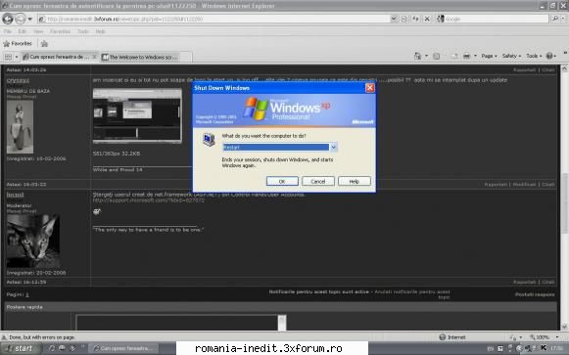This screenshot has width=569, height=355.
Task: Toggle the Compatibility View icon
Action: (403, 19)
